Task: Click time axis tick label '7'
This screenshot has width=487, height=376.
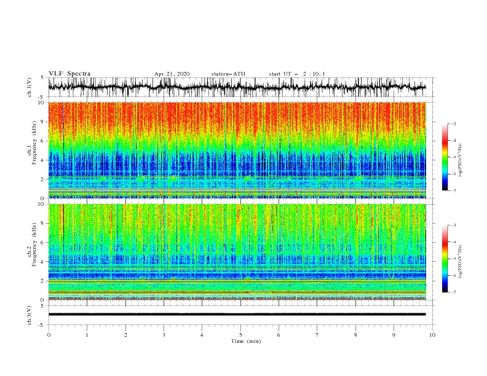Action: (317, 335)
